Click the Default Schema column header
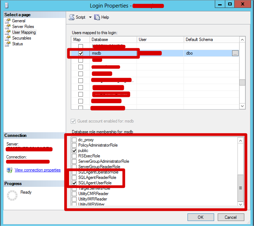Viewport: 254px width, 226px height. pos(211,40)
